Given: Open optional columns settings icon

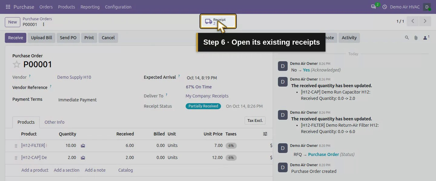Looking at the screenshot, I should point(265,134).
